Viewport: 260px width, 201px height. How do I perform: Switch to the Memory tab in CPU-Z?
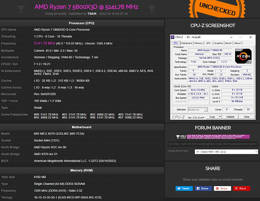pos(198,43)
